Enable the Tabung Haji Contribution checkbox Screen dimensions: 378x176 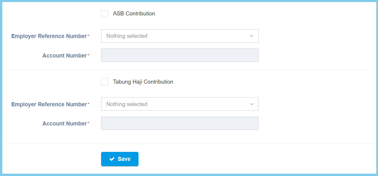tap(105, 82)
